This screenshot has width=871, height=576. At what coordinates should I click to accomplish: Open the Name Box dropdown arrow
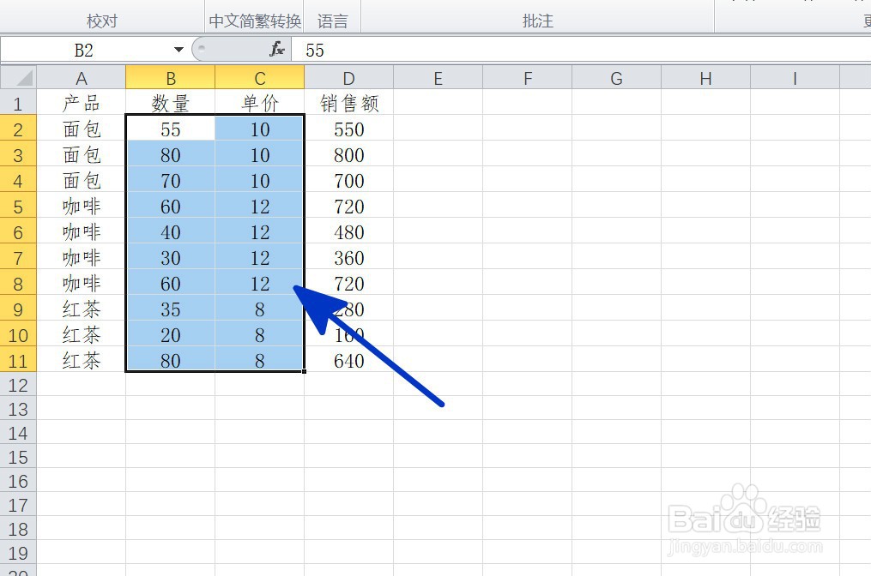pyautogui.click(x=178, y=50)
